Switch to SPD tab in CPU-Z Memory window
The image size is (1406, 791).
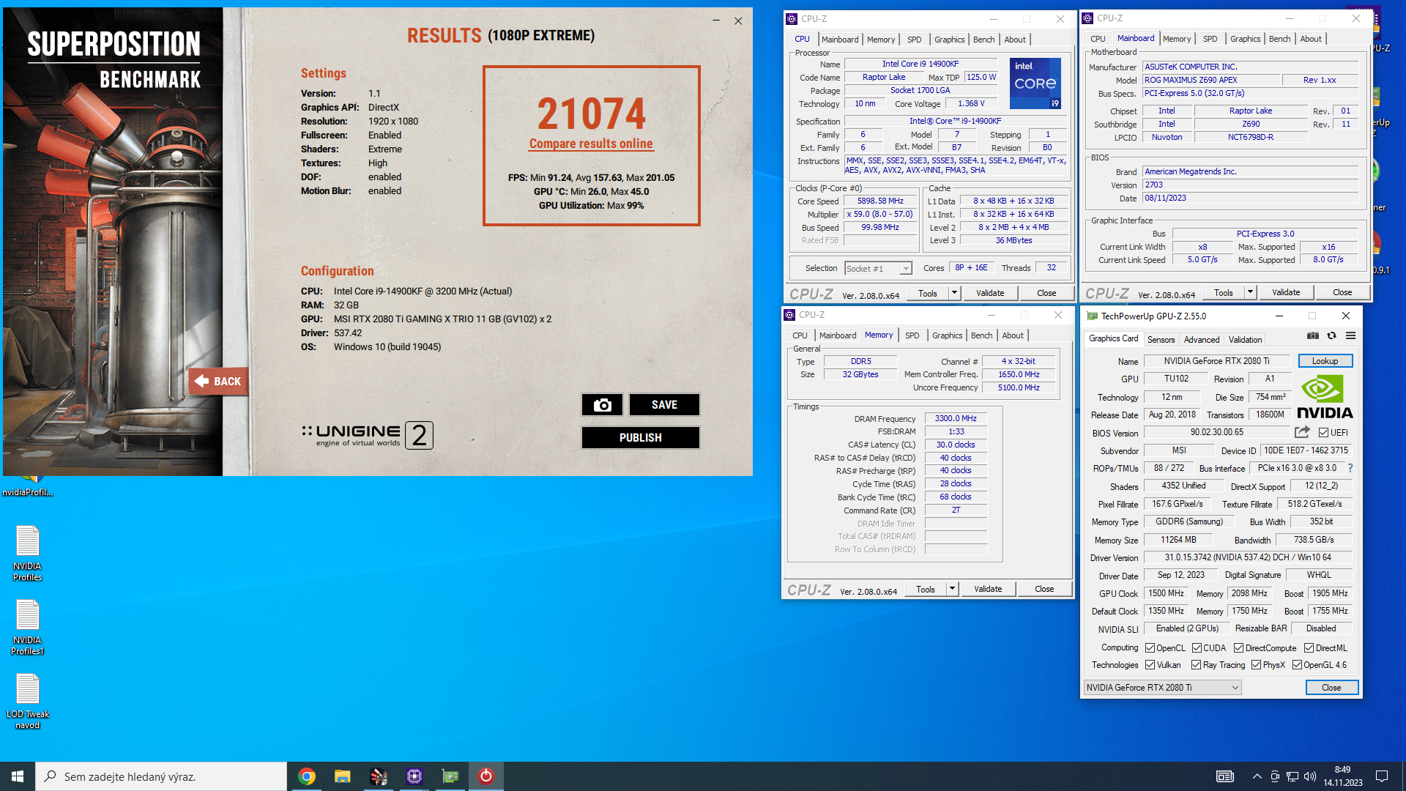point(912,335)
